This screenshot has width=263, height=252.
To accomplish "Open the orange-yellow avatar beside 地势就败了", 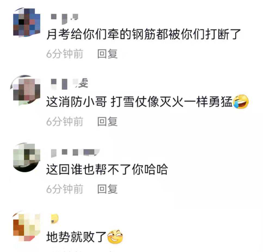I will (27, 226).
